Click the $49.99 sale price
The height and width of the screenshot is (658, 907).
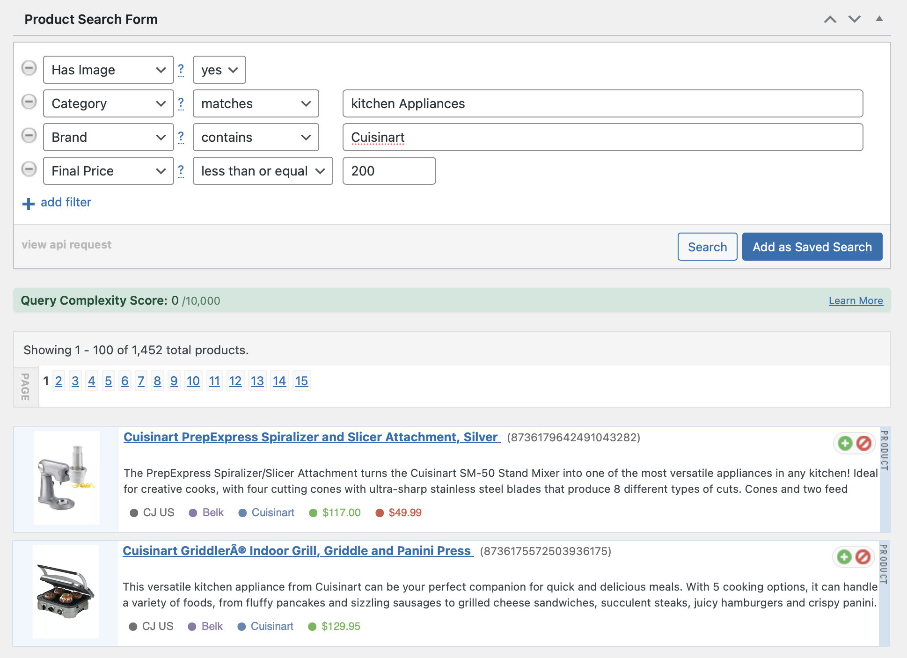[x=405, y=512]
